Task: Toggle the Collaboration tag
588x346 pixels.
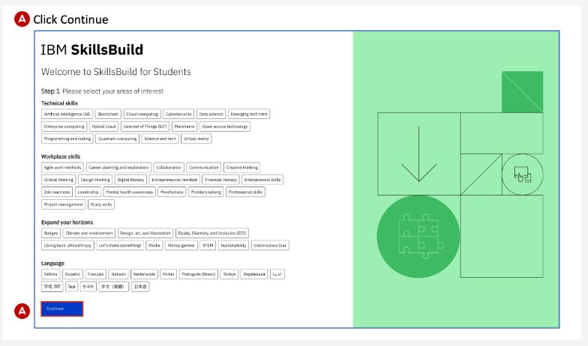Action: click(169, 168)
